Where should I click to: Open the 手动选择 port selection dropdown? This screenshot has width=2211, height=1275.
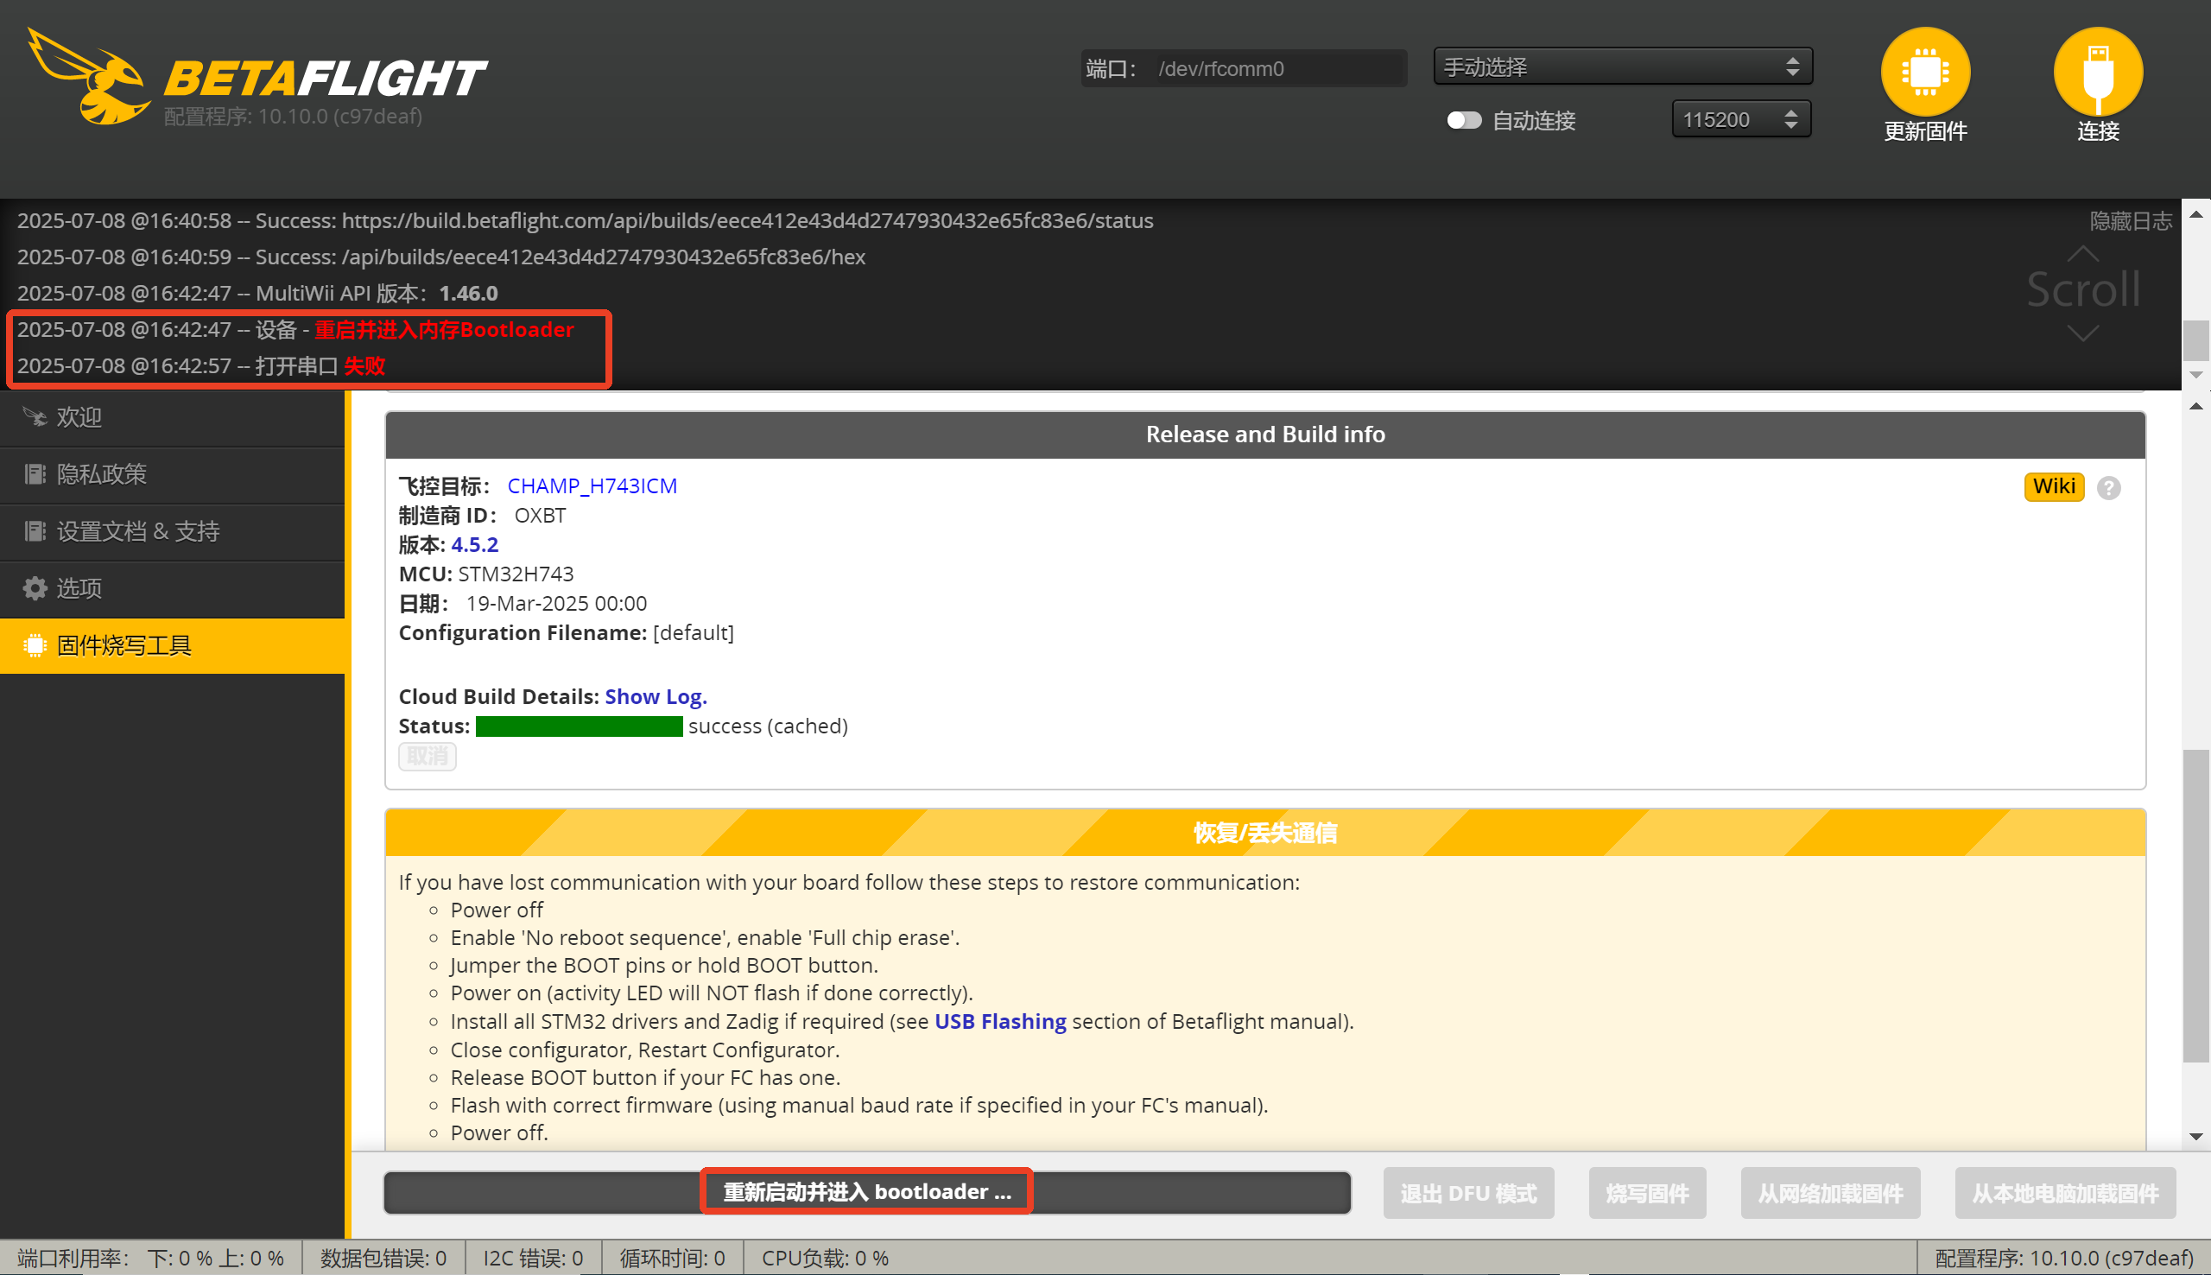pos(1622,67)
